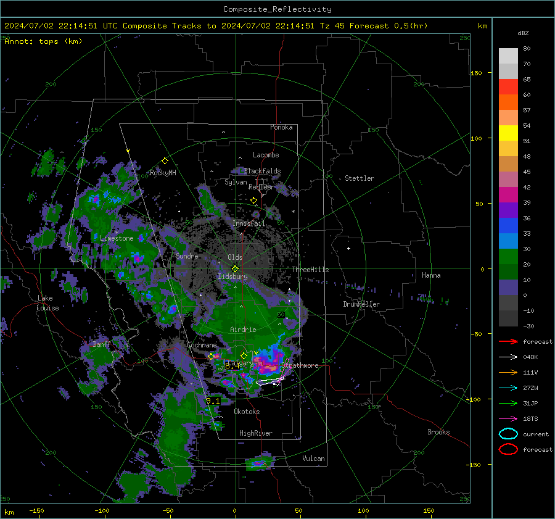Pick the magenta swatch in the dBZ scale
The height and width of the screenshot is (519, 555).
click(508, 194)
